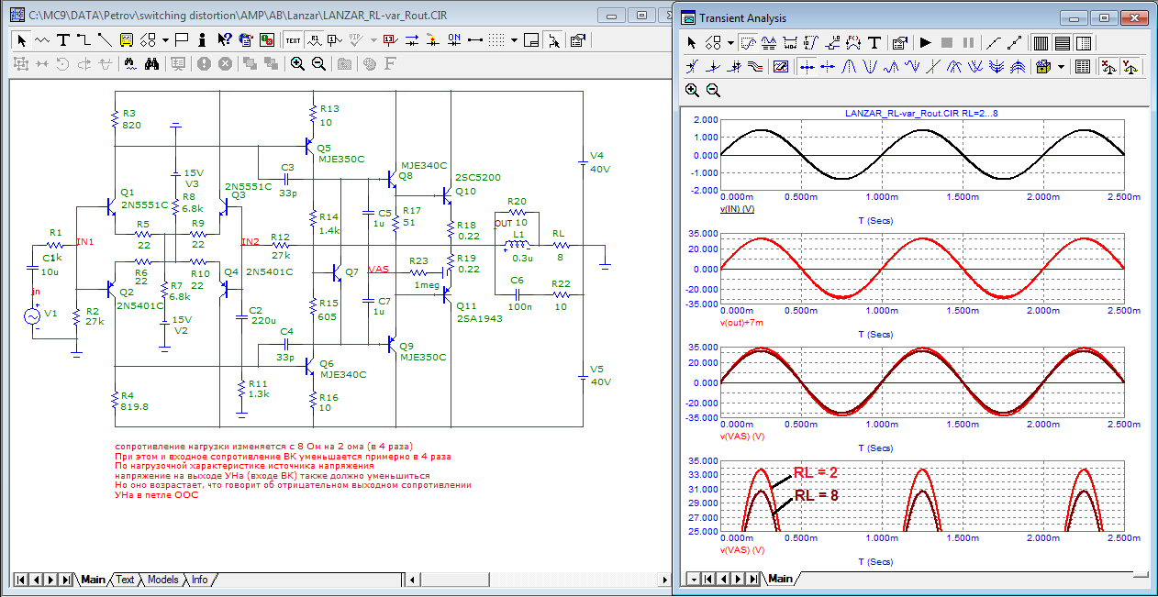Click the Peak cursor function icon
The image size is (1158, 597).
coord(849,67)
